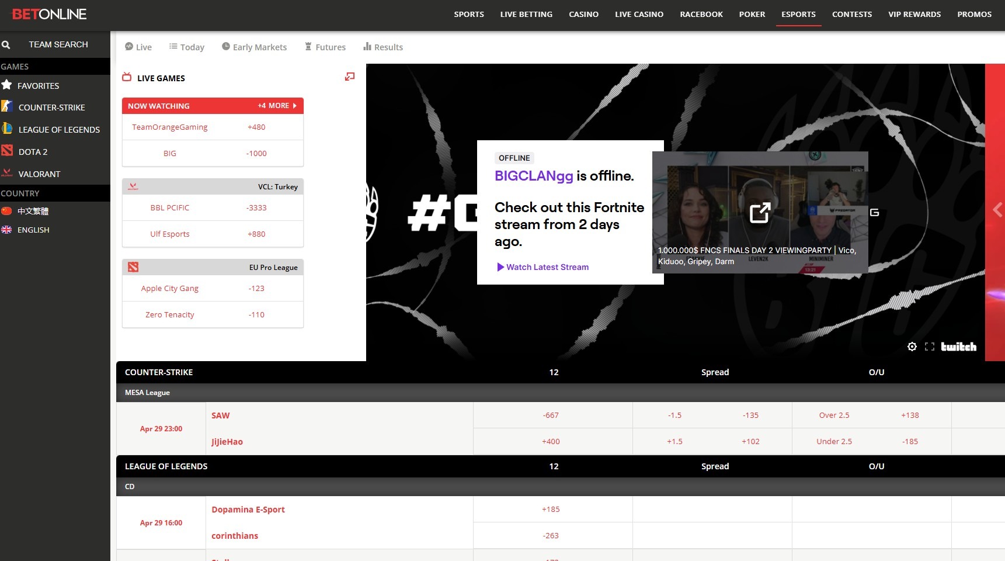Screen dimensions: 1005x561
Task: Click the CD league header row
Action: click(561, 487)
